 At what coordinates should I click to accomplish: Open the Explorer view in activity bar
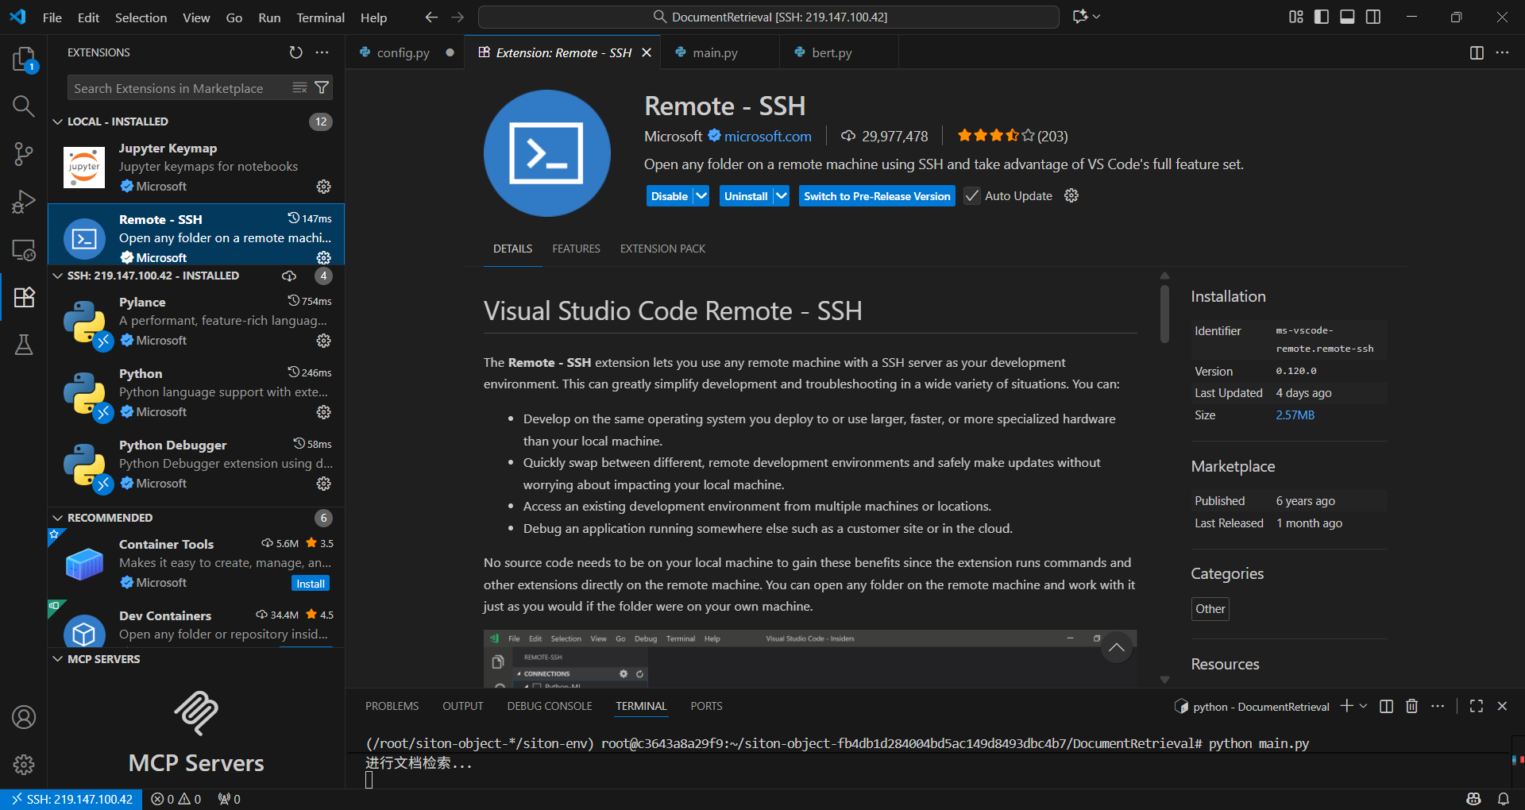coord(24,60)
